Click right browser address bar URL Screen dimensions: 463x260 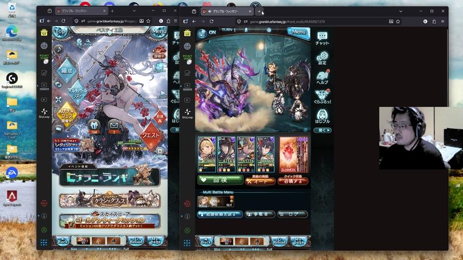(287, 22)
